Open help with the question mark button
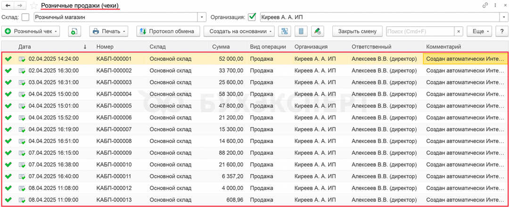 [502, 32]
